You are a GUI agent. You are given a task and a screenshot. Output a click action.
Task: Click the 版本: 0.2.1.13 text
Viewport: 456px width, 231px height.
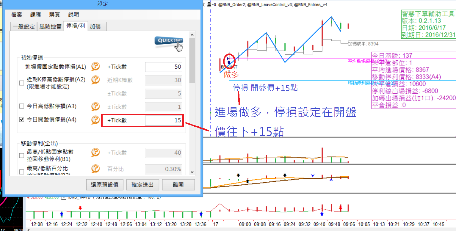pyautogui.click(x=421, y=21)
